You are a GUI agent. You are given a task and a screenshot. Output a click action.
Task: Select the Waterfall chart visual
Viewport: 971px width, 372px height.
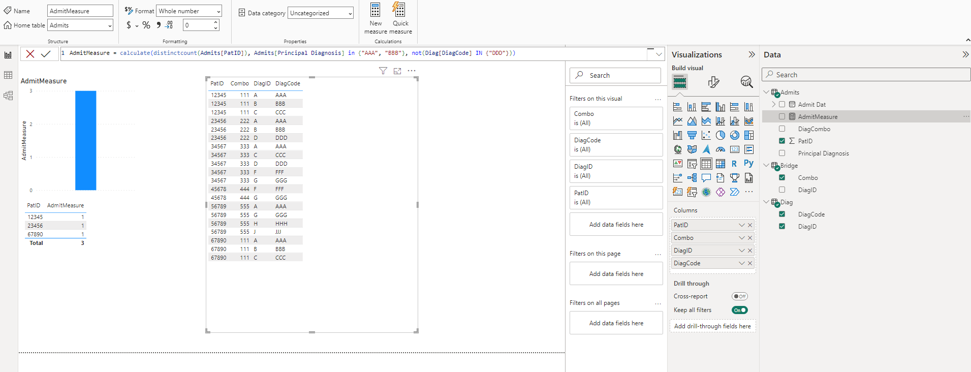coord(678,135)
